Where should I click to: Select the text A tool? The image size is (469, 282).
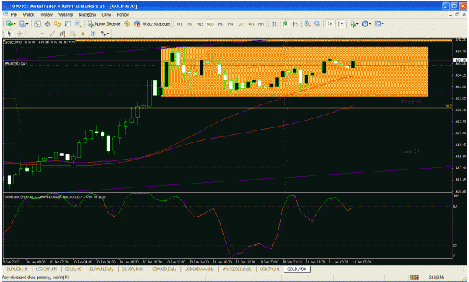[83, 34]
